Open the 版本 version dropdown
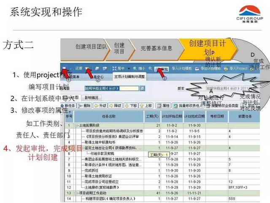This screenshot has width=270, height=203. click(233, 88)
